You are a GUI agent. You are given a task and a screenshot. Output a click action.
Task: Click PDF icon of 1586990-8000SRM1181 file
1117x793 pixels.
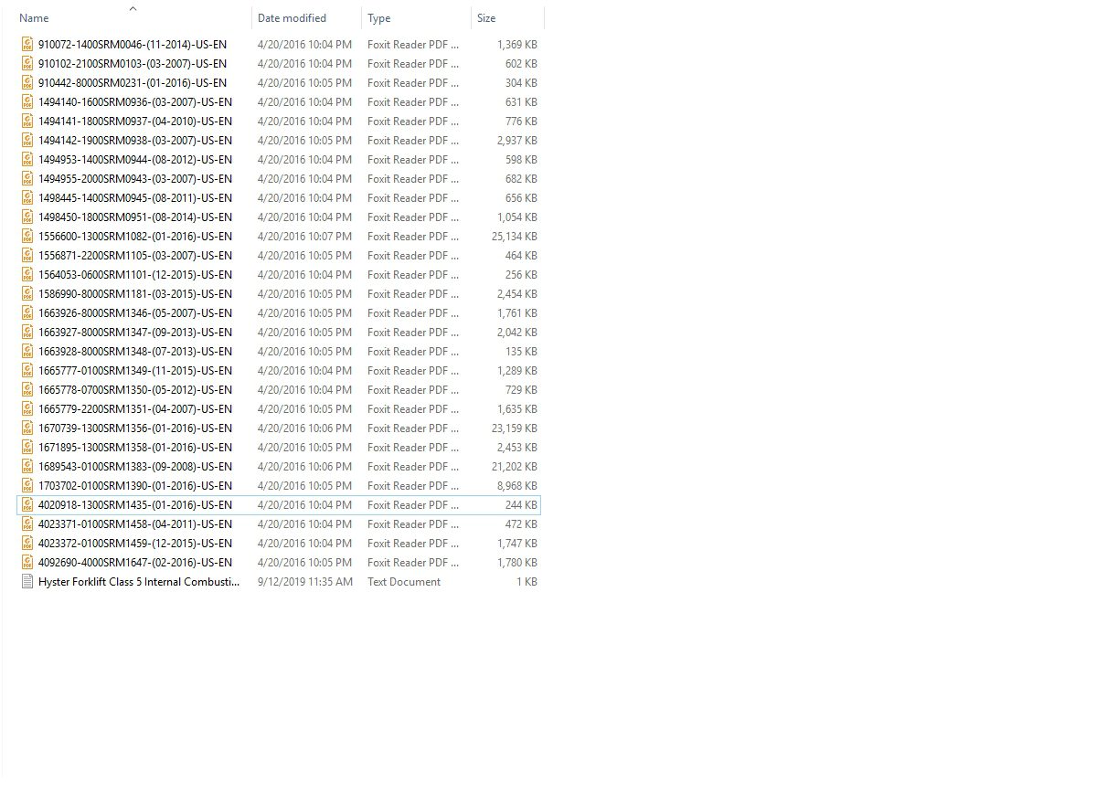click(x=27, y=293)
